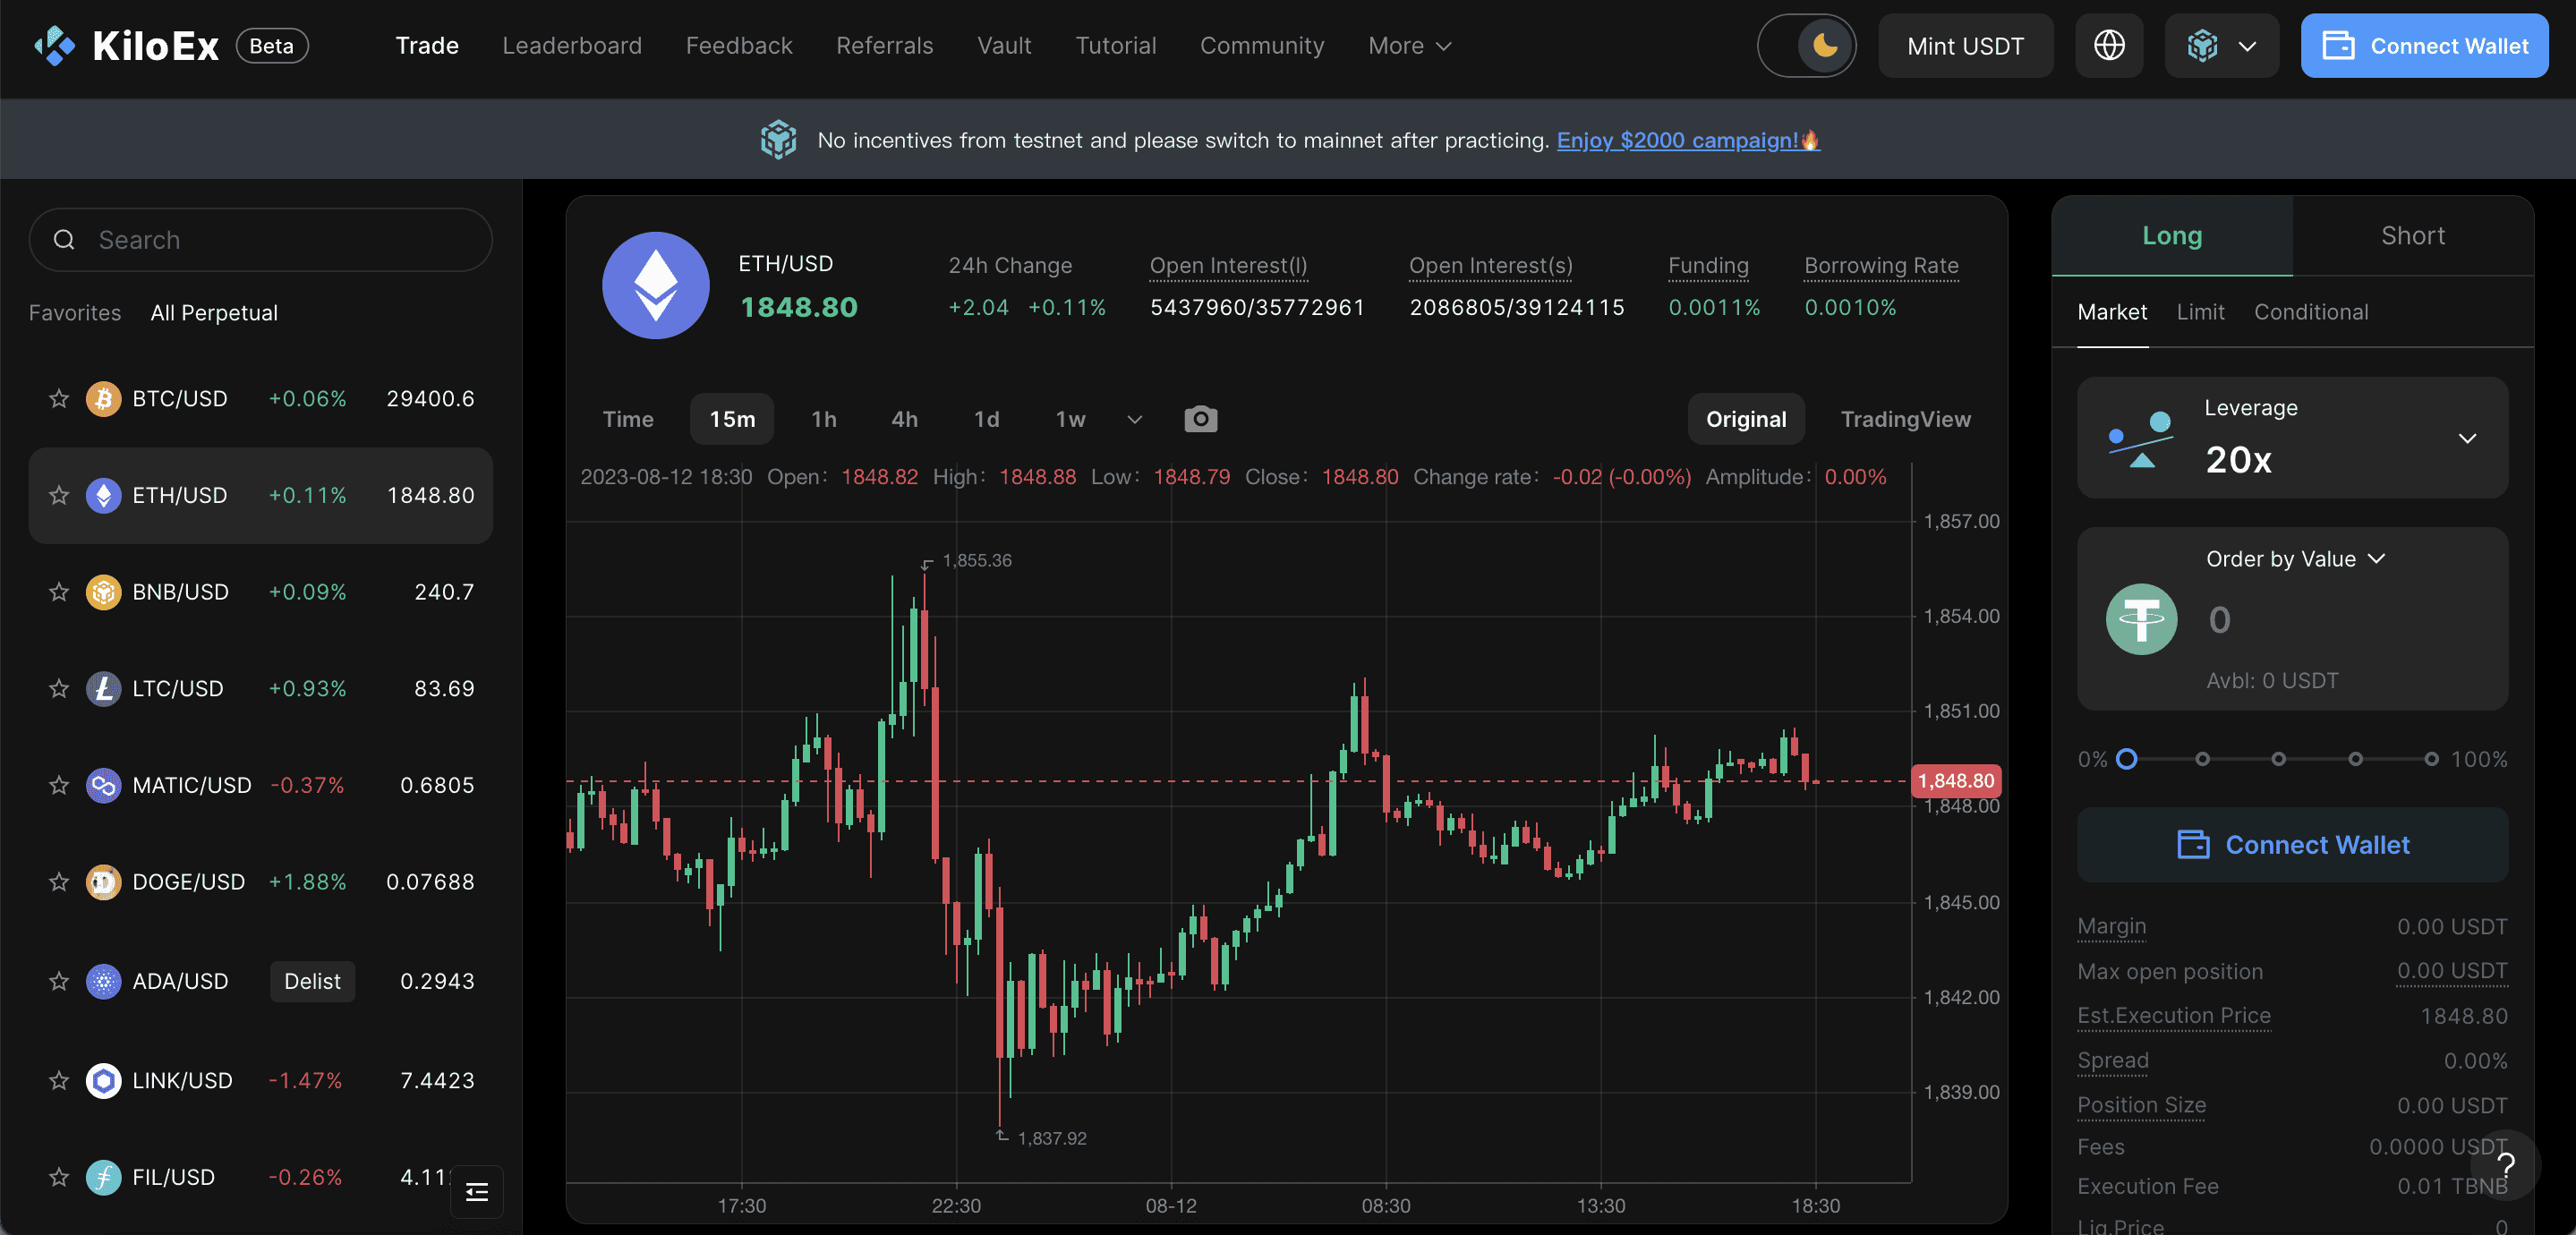The image size is (2576, 1235).
Task: Toggle dark mode moon switch
Action: 1806,46
